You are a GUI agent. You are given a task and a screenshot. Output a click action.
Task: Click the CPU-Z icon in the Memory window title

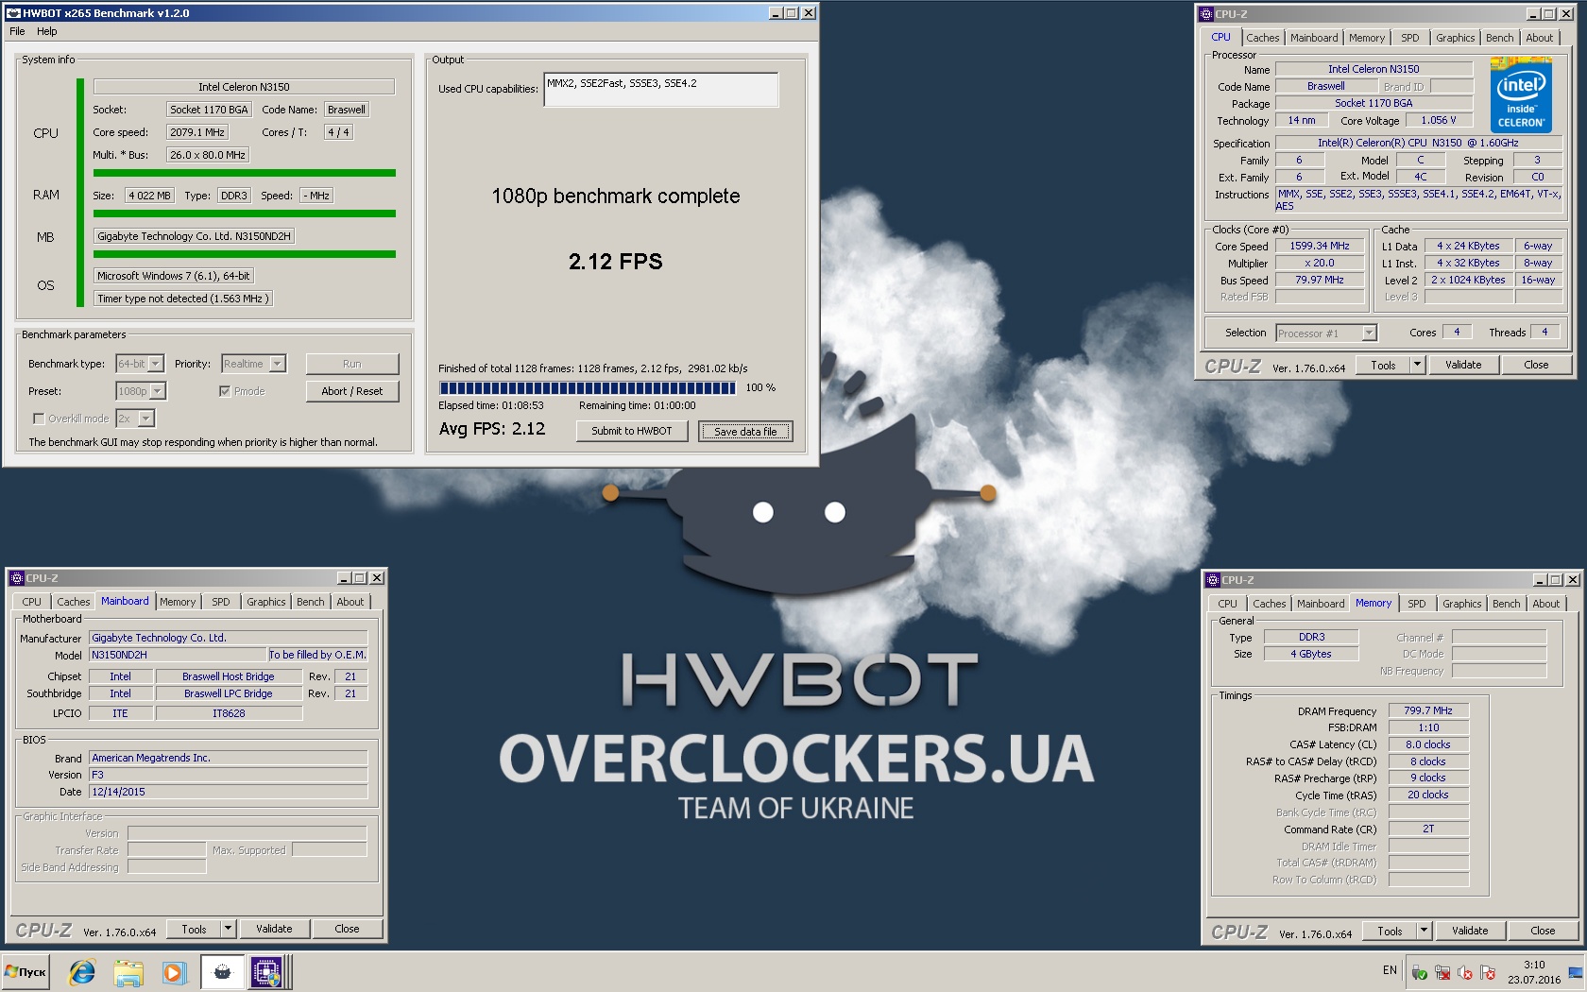[1213, 580]
